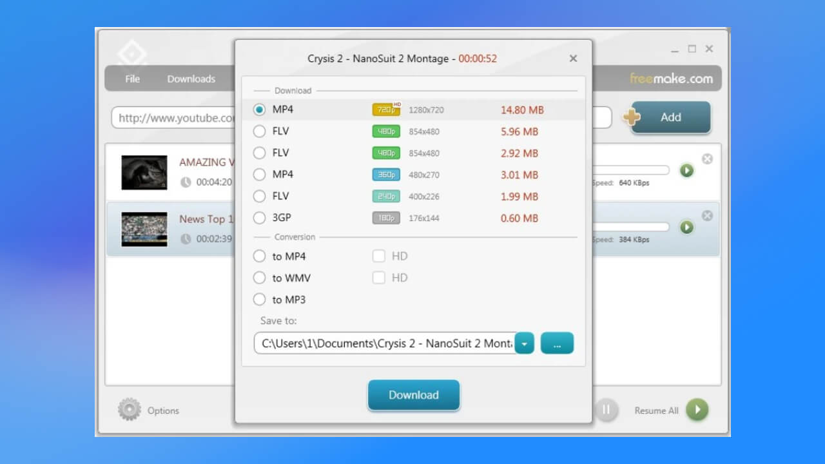825x464 pixels.
Task: Select the 3GP format radio button
Action: coord(259,218)
